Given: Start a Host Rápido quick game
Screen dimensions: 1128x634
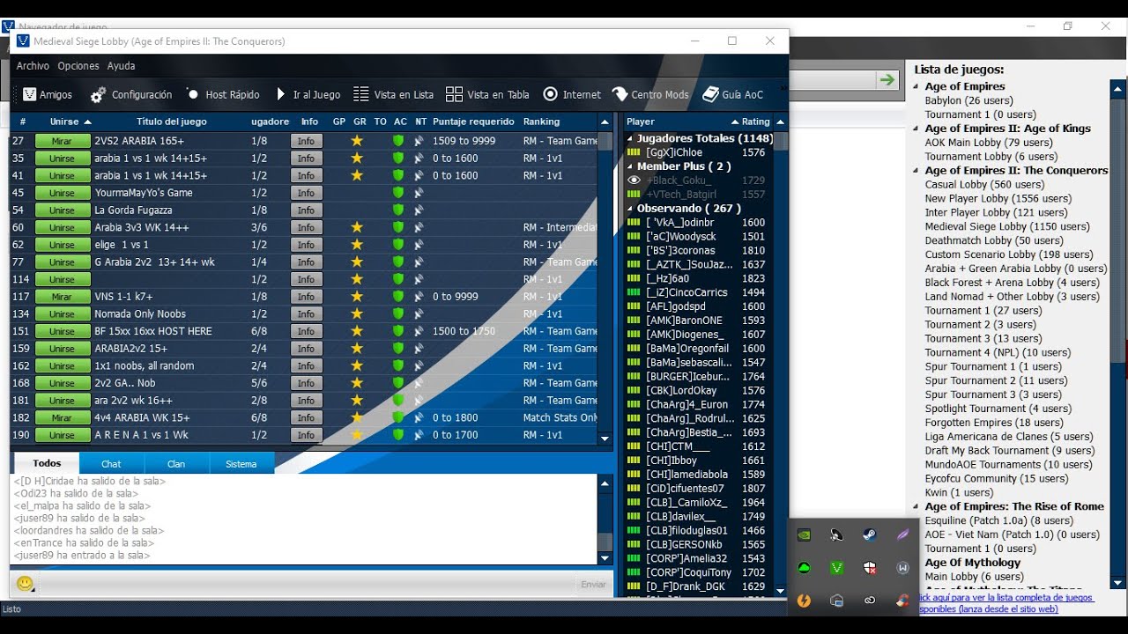Looking at the screenshot, I should (223, 94).
